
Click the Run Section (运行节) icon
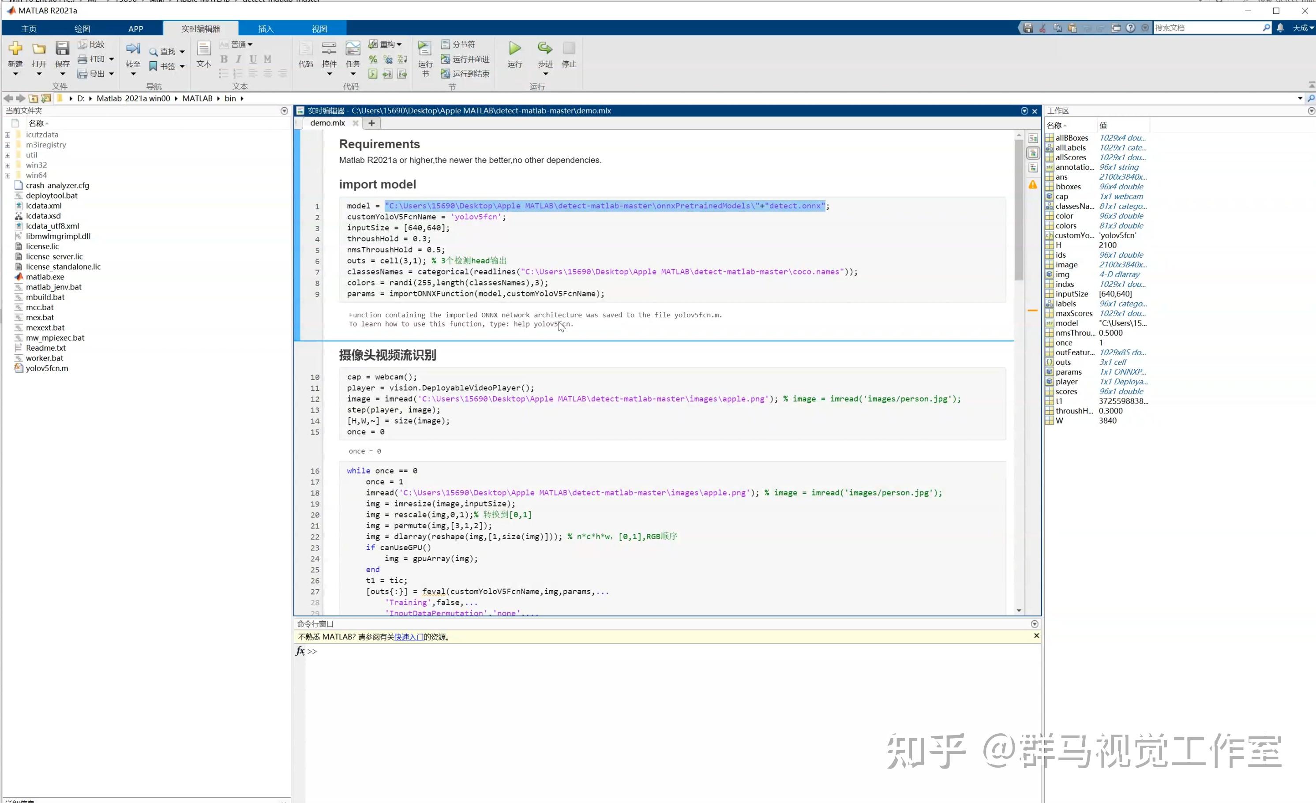pos(424,49)
